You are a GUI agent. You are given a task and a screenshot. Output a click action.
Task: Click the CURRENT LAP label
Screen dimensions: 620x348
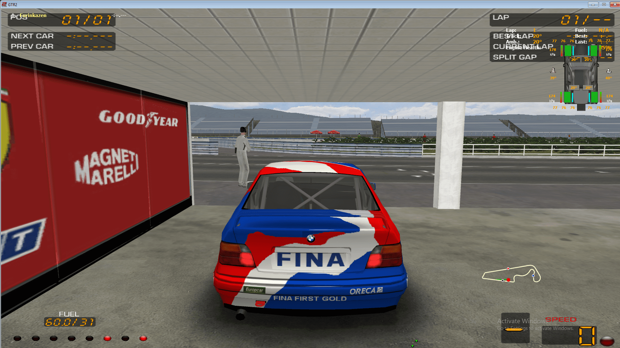pyautogui.click(x=523, y=46)
